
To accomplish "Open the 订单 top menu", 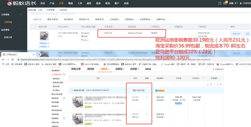I will 61,3.
